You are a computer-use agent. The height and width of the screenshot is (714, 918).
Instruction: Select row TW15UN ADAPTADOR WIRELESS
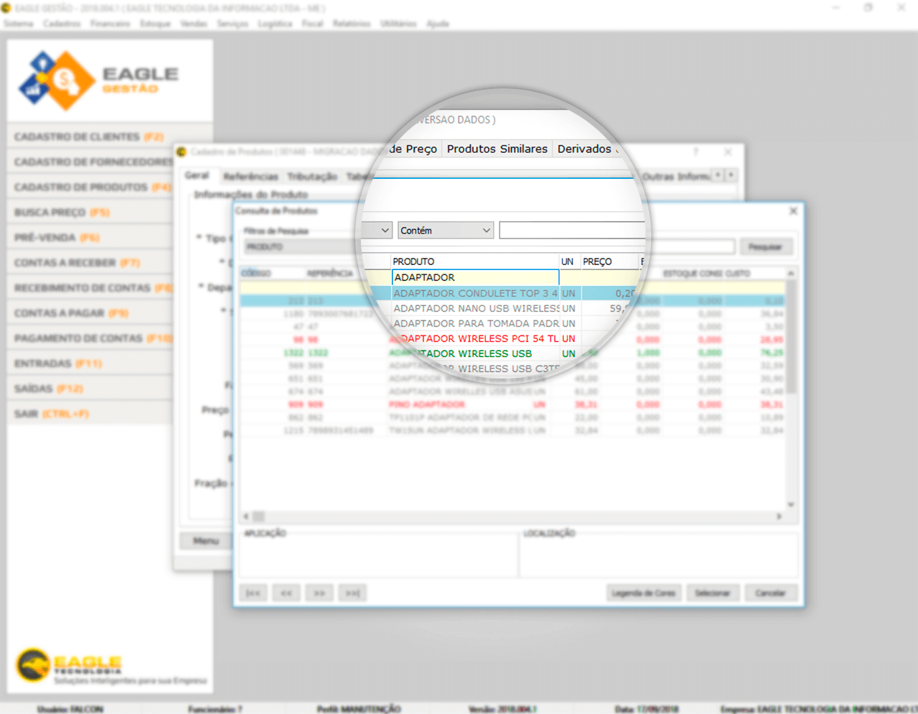(513, 430)
